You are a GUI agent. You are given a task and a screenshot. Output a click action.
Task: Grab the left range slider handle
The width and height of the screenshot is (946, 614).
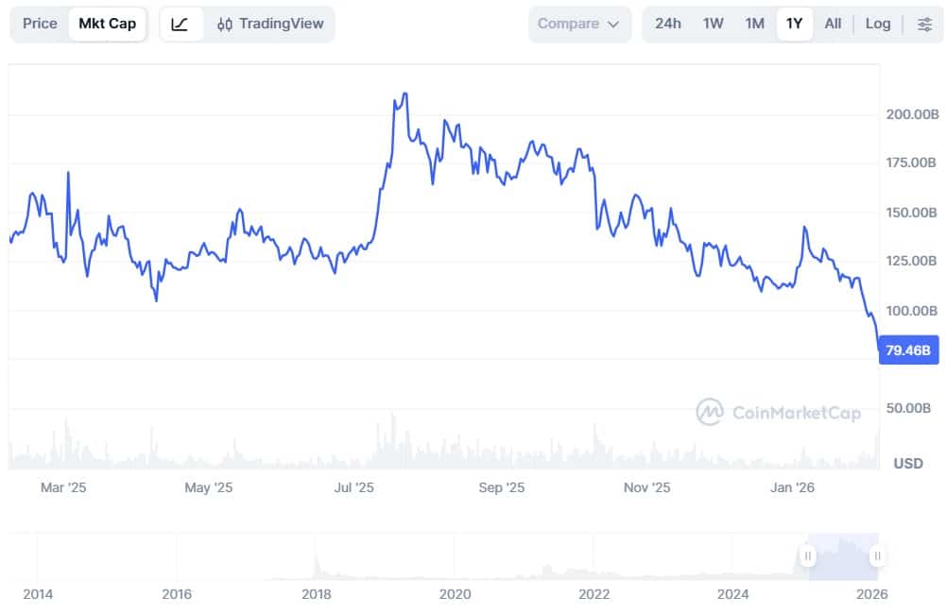808,556
